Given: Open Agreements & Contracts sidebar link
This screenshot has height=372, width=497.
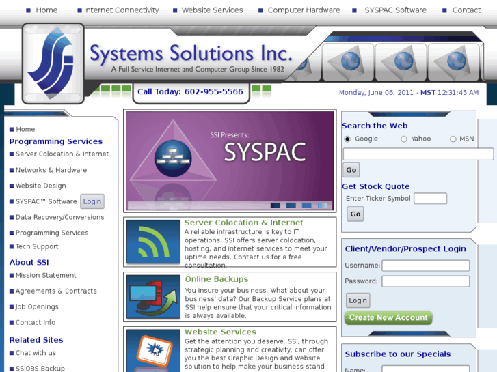Looking at the screenshot, I should point(56,291).
